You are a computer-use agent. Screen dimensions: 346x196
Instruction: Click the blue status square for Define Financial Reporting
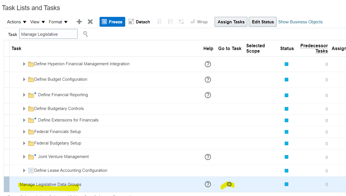[x=287, y=95]
